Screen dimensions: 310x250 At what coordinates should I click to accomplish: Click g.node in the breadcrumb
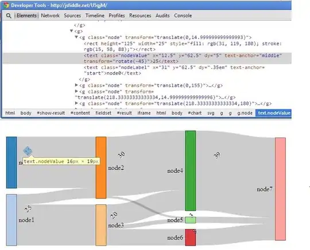coord(245,113)
